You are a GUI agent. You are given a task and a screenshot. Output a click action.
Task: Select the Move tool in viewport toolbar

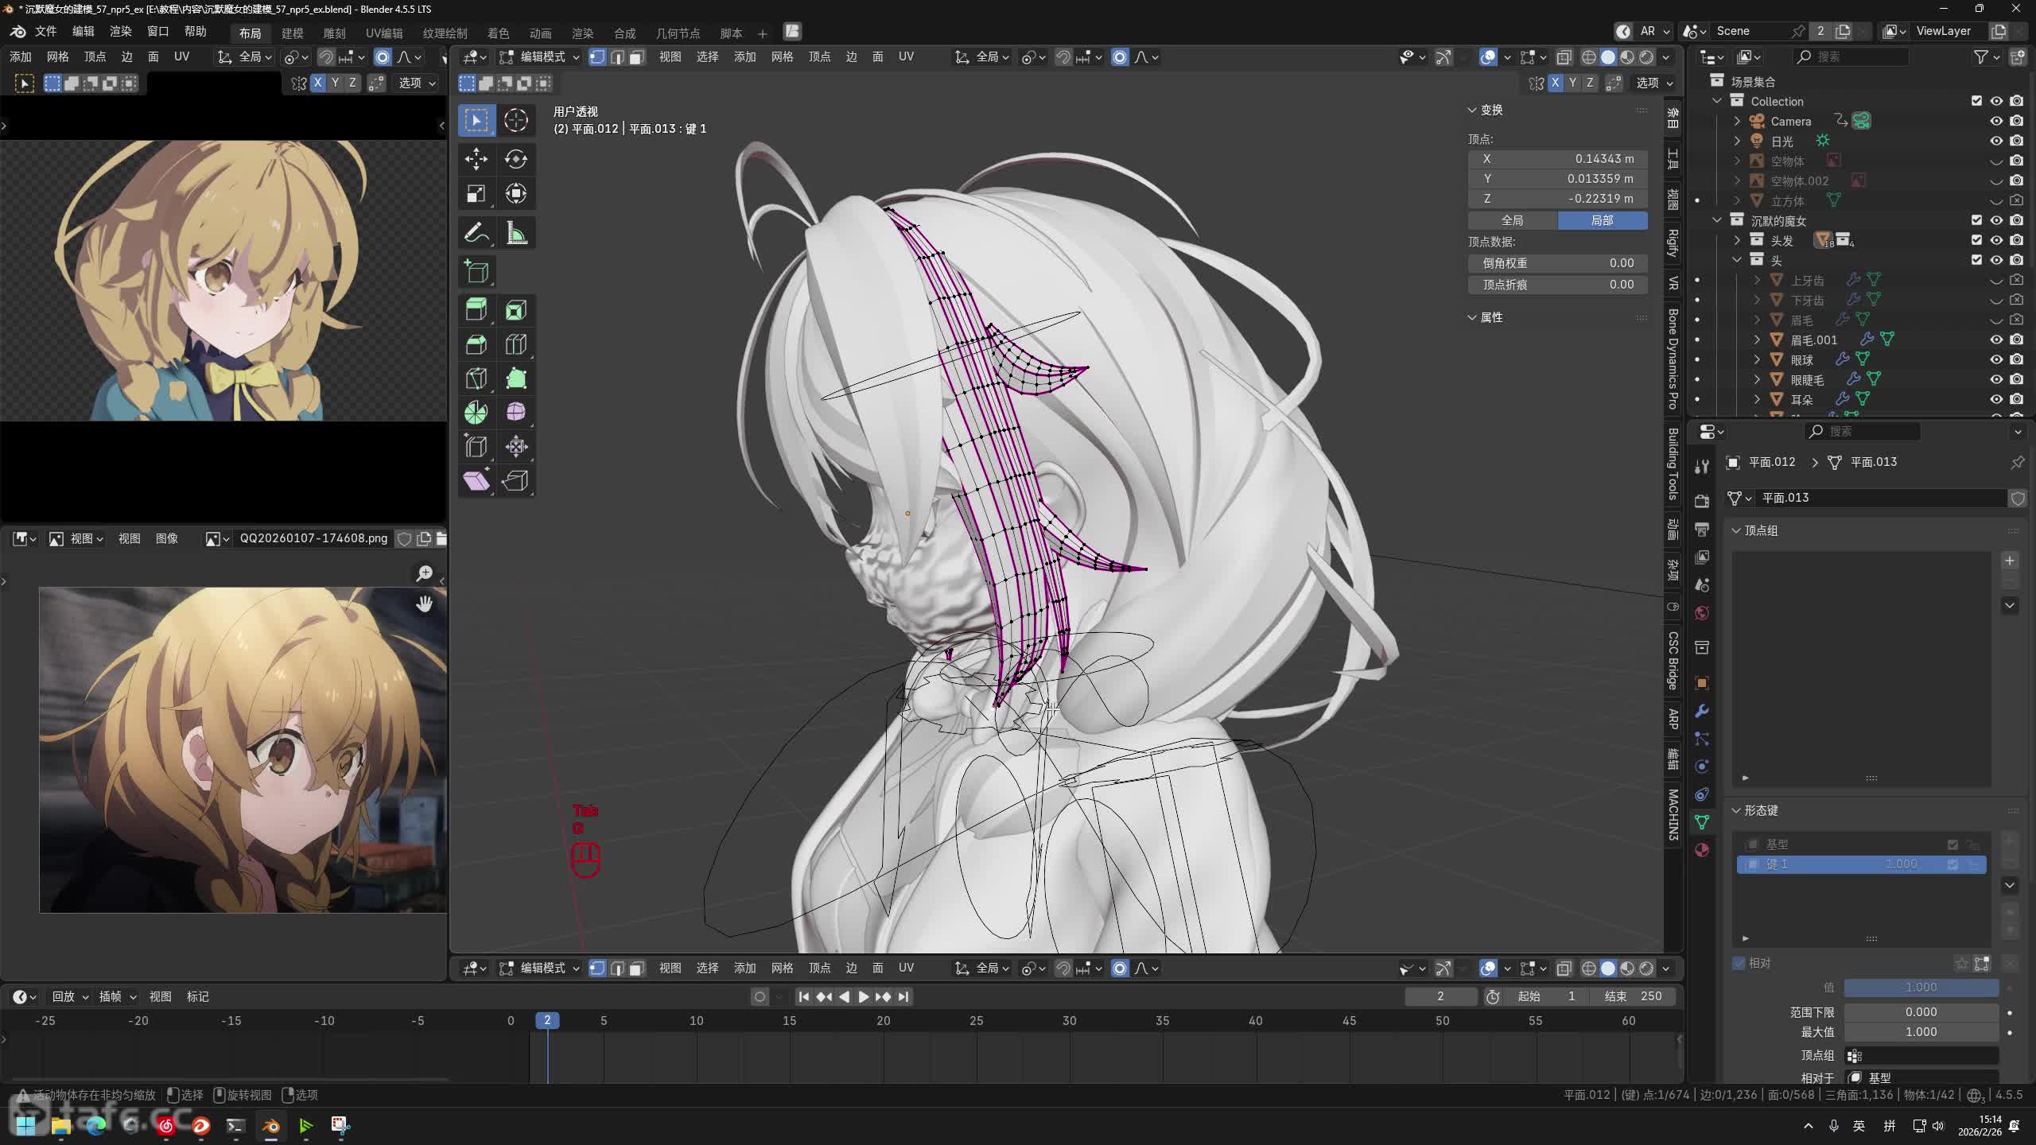(x=476, y=159)
